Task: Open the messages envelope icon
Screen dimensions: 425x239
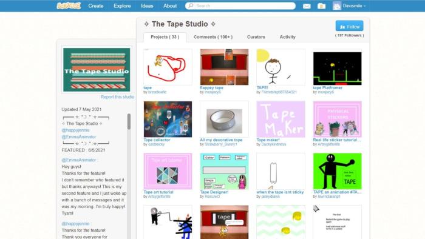Action: coord(307,6)
